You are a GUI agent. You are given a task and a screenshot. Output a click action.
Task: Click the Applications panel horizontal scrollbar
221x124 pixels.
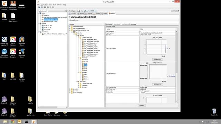tap(48, 107)
